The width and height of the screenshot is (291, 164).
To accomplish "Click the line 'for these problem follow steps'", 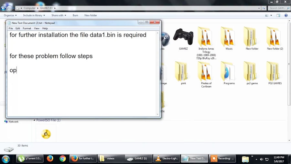I will [x=51, y=56].
